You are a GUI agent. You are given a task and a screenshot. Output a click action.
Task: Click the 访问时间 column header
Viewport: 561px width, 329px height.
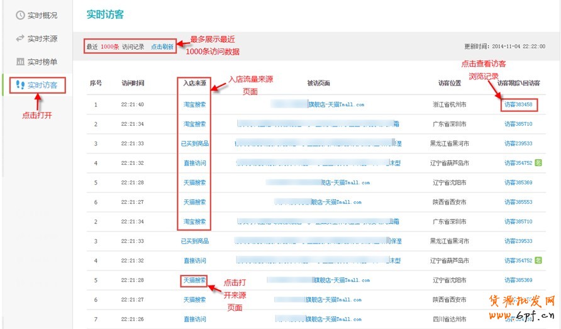coord(133,83)
